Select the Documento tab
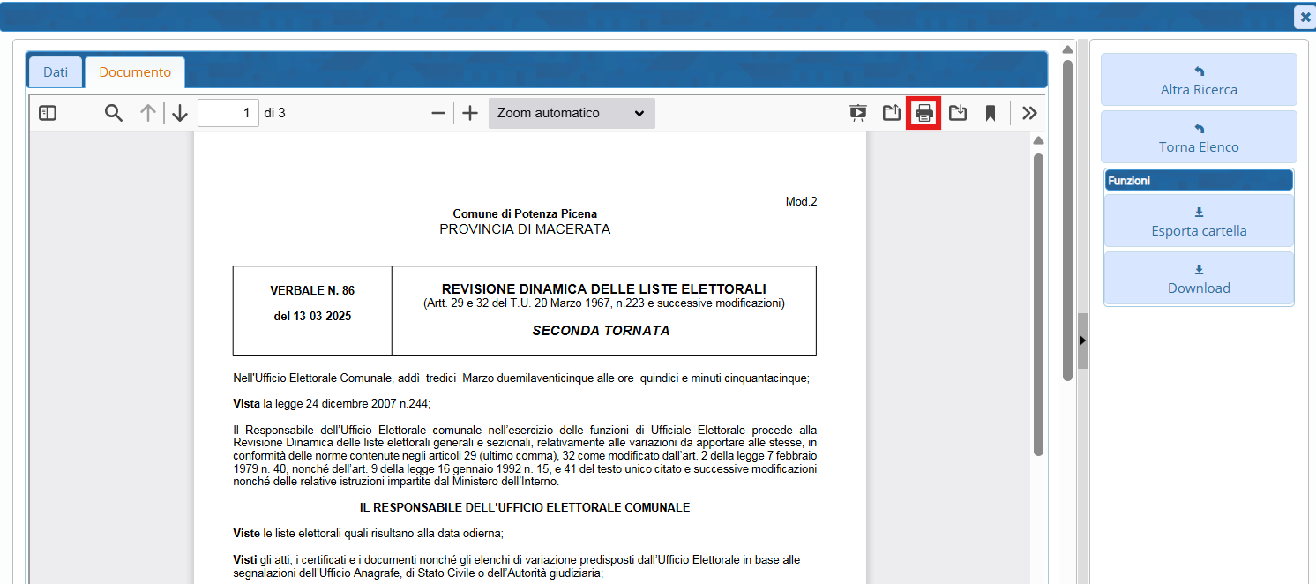 pyautogui.click(x=135, y=72)
